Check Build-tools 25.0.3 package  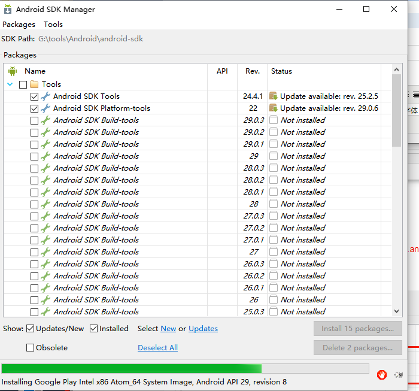pyautogui.click(x=34, y=312)
